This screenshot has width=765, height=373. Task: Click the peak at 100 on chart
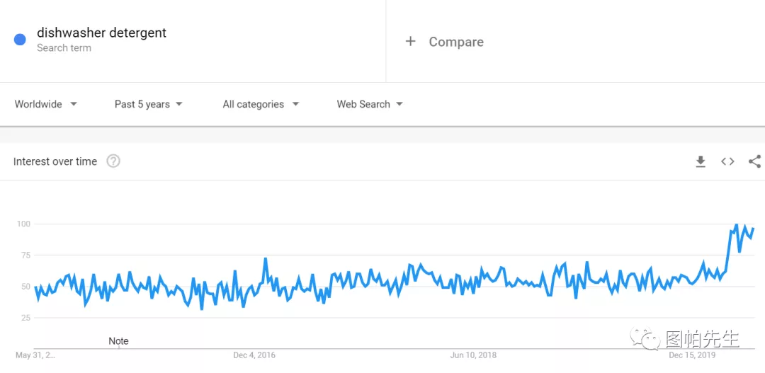tap(736, 224)
